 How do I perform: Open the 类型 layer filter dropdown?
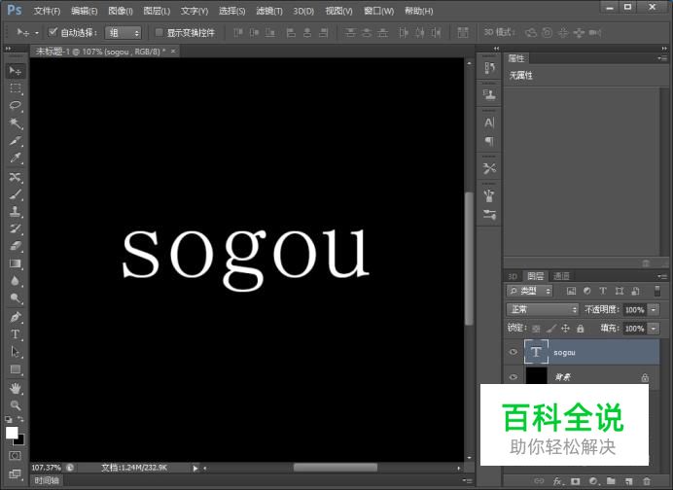tap(529, 291)
